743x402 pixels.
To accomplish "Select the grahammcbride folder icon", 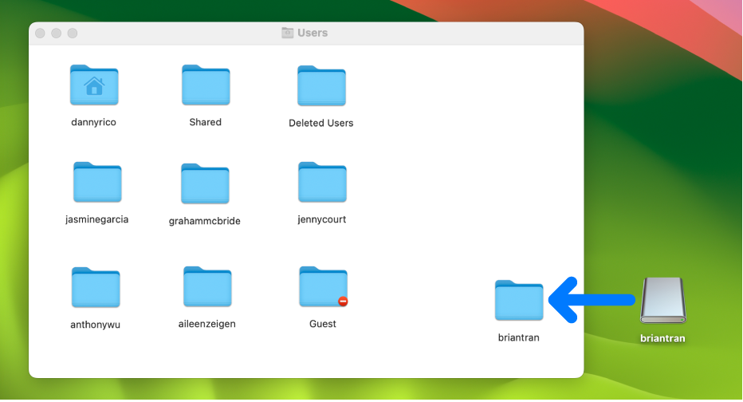I will coord(205,183).
